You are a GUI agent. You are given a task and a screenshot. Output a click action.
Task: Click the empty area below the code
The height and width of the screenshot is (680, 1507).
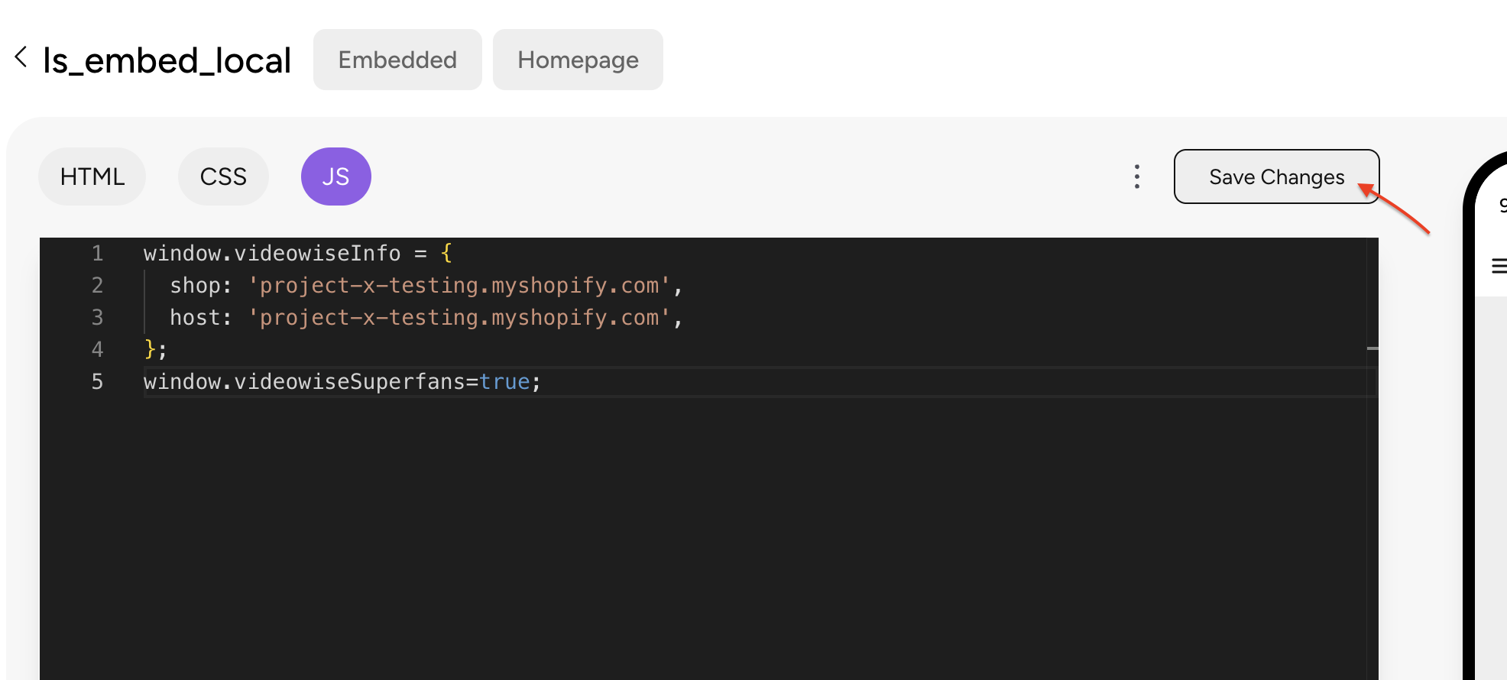pyautogui.click(x=688, y=535)
